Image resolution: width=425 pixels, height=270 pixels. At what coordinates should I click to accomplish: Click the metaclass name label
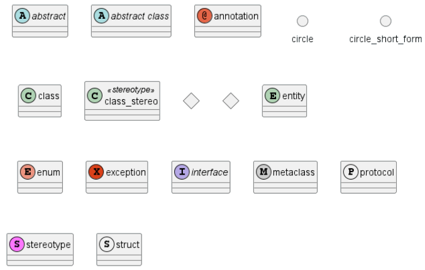(x=294, y=172)
